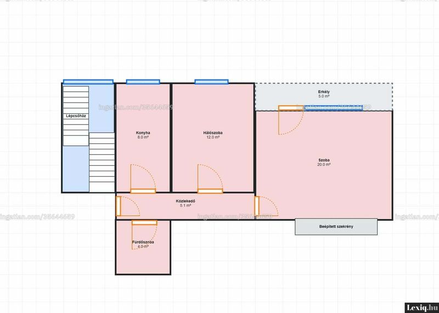Select the blue window above Hálószoba
The height and width of the screenshot is (313, 439).
tap(212, 82)
